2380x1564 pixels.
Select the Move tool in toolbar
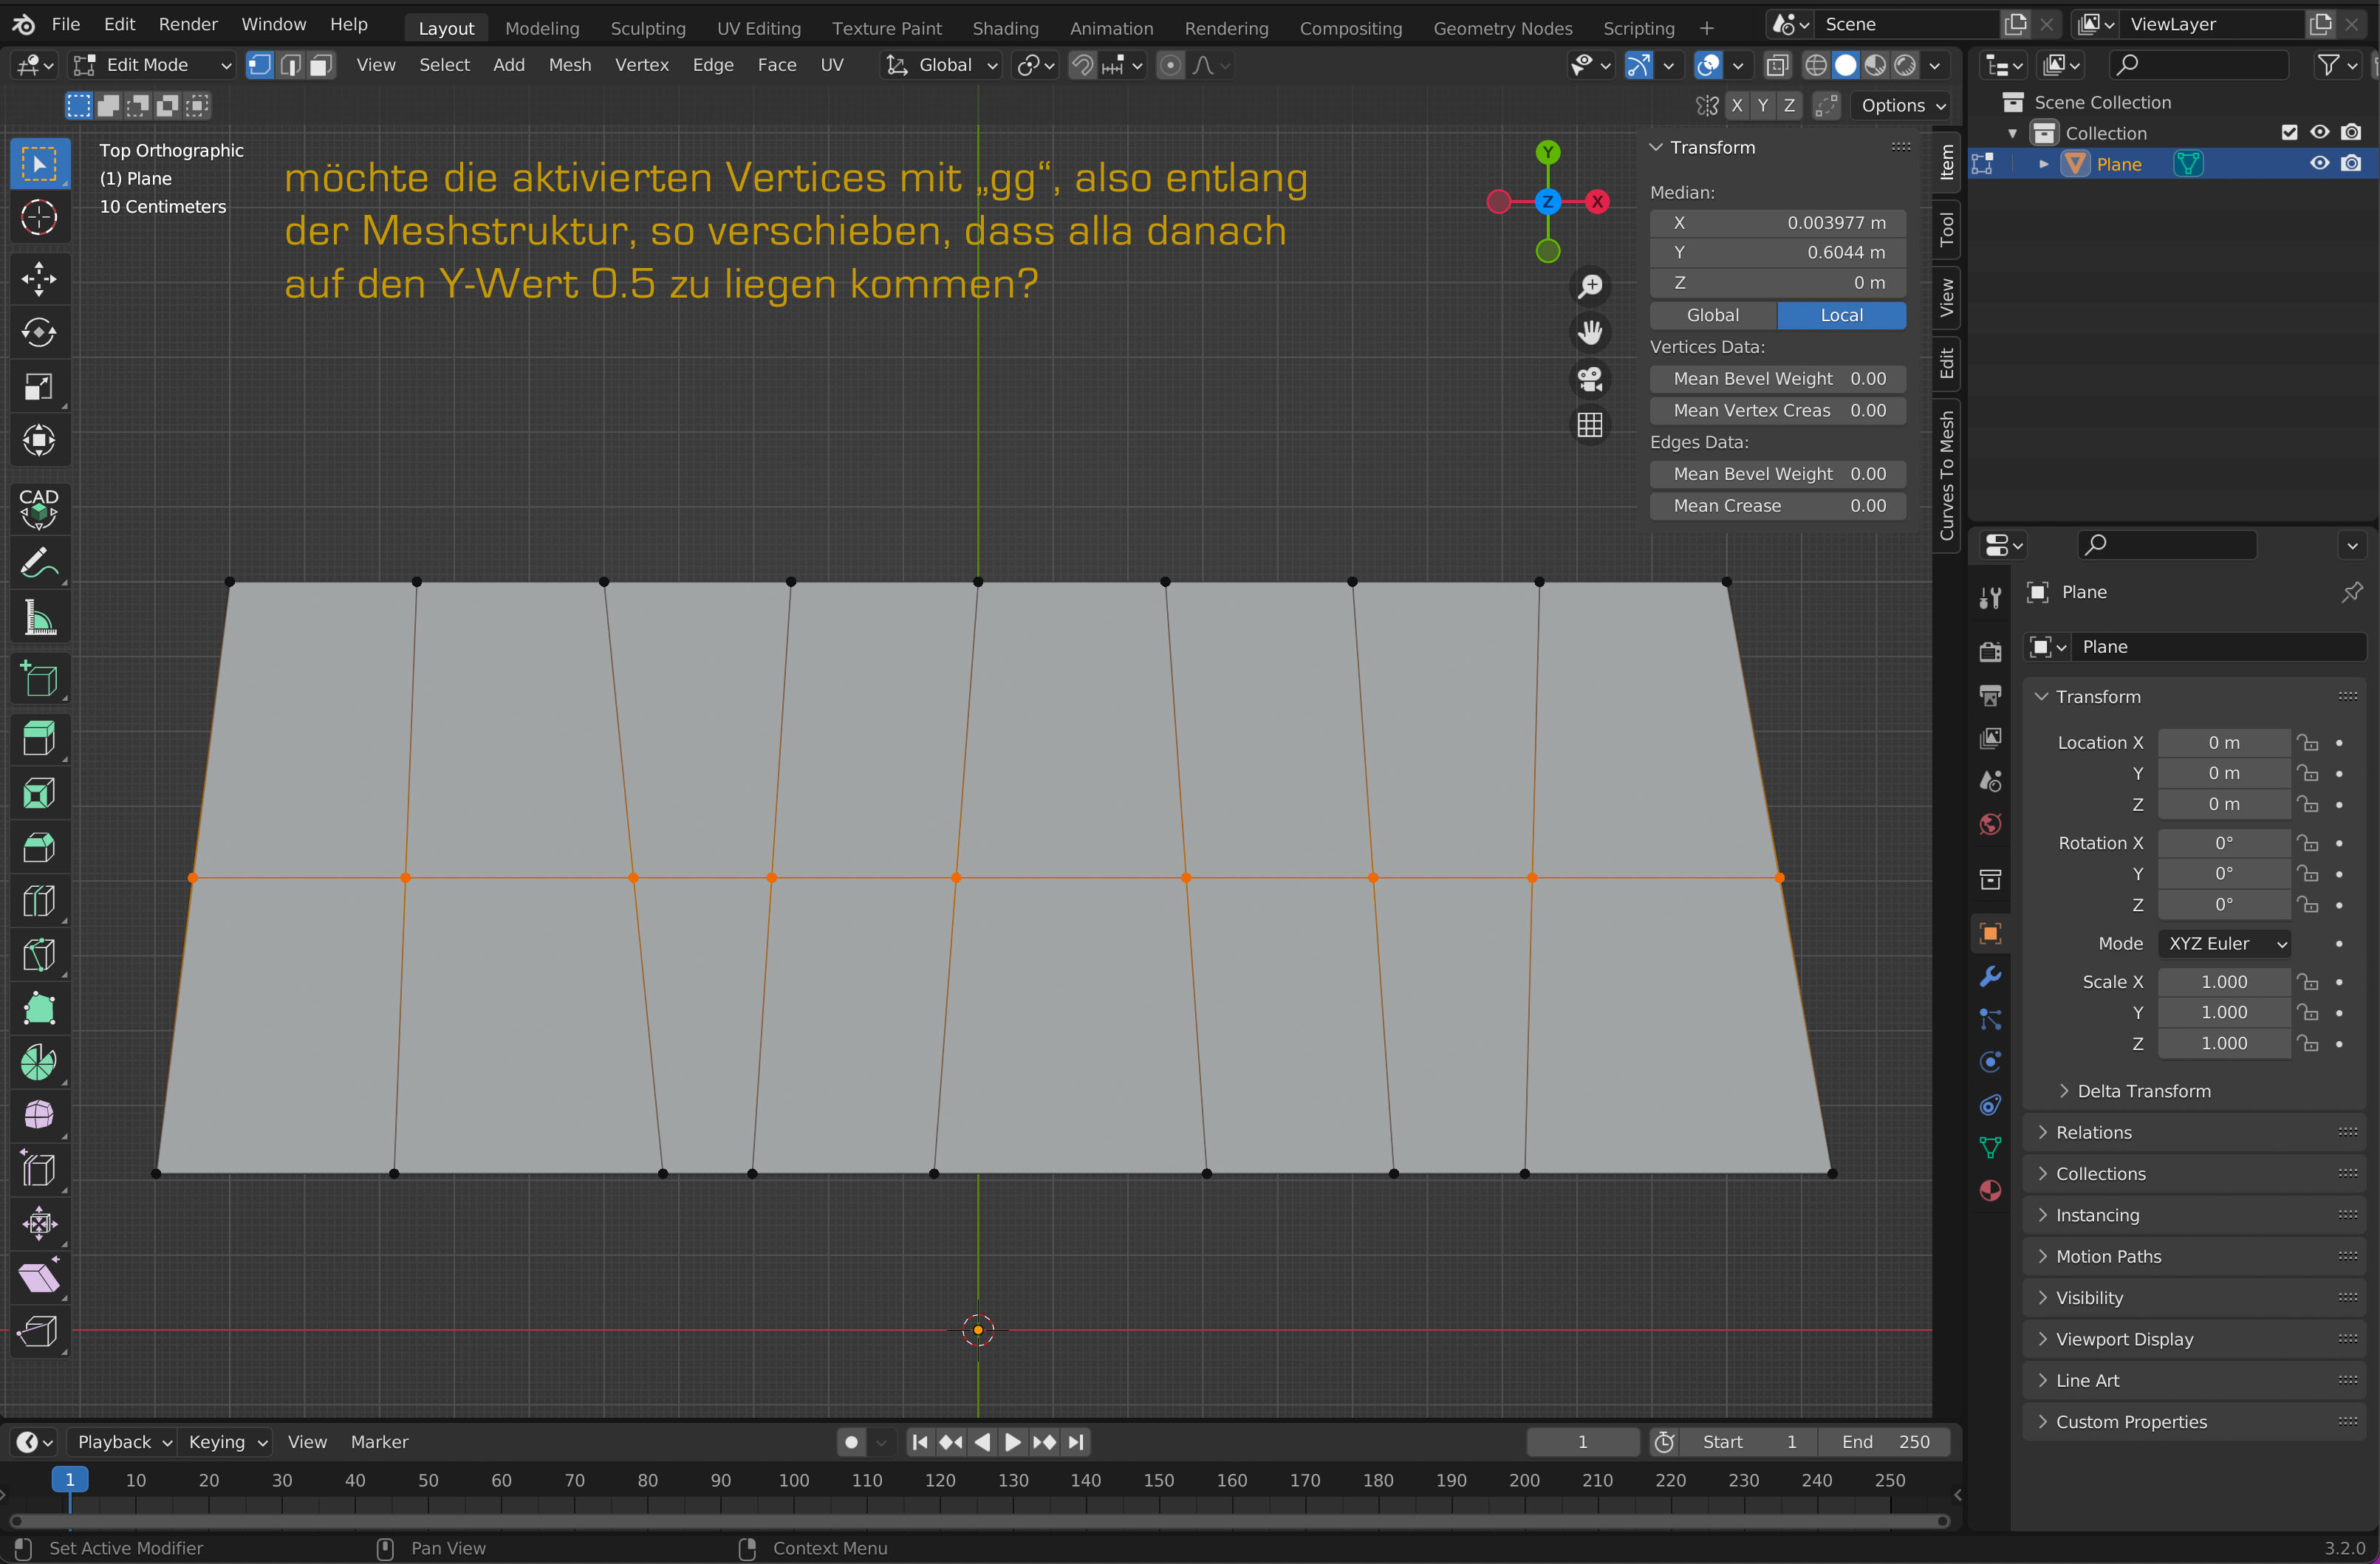coord(39,279)
